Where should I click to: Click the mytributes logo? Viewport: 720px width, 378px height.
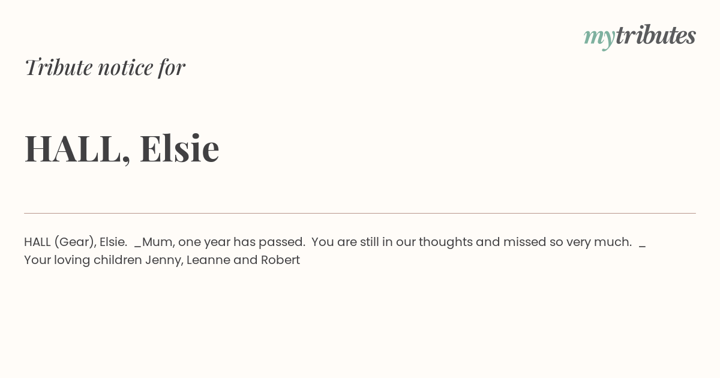point(640,37)
